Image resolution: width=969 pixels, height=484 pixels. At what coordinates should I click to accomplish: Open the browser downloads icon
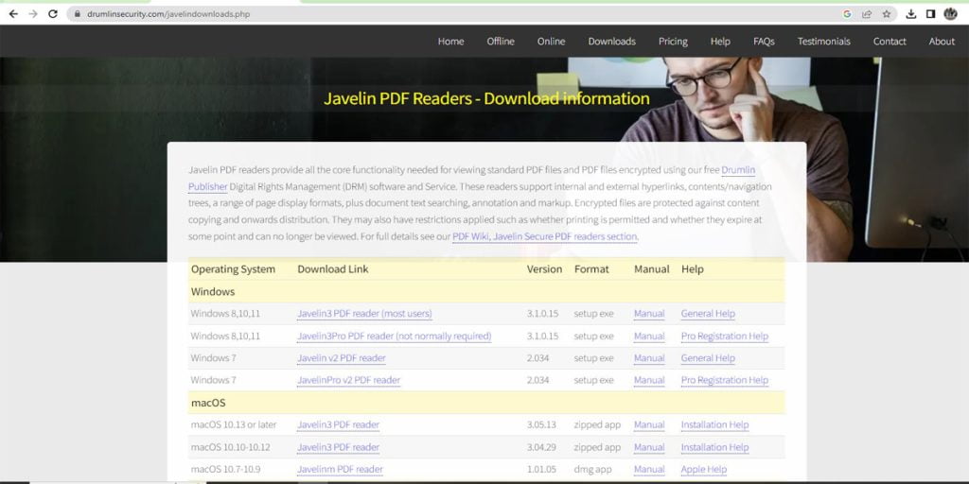[x=911, y=13]
